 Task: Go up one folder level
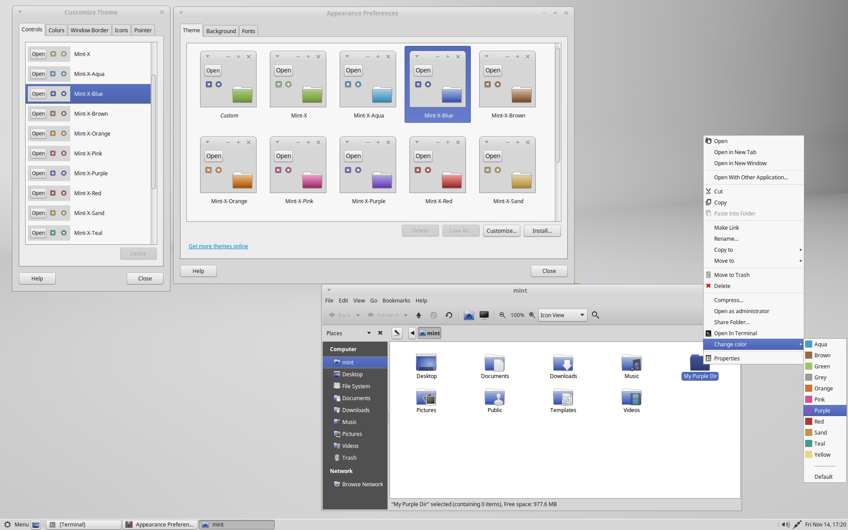pyautogui.click(x=419, y=315)
